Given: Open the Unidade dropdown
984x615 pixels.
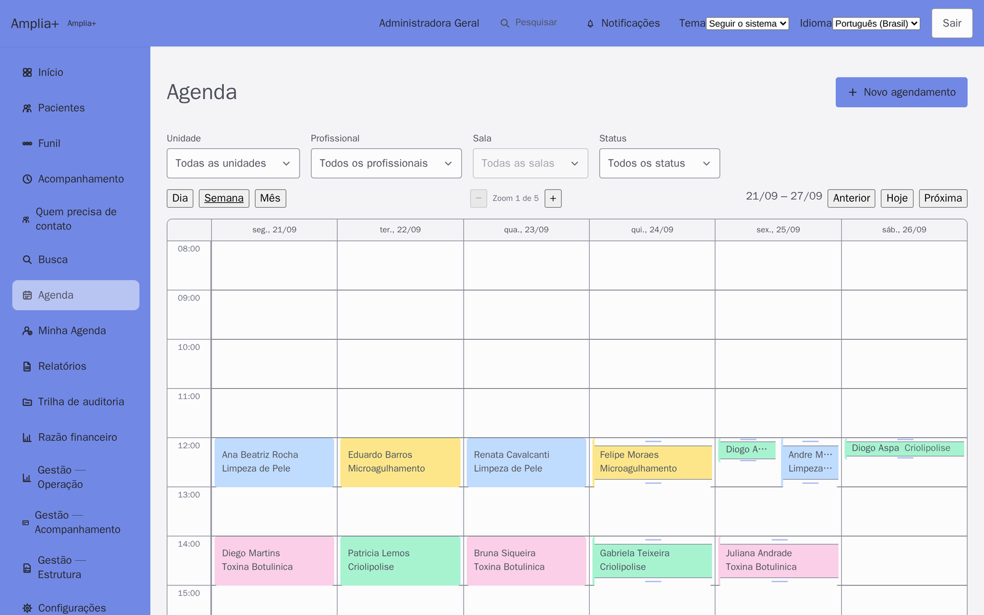Looking at the screenshot, I should tap(233, 164).
